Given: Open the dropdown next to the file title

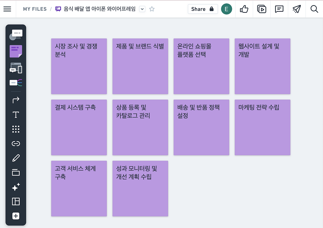Looking at the screenshot, I should tap(142, 9).
